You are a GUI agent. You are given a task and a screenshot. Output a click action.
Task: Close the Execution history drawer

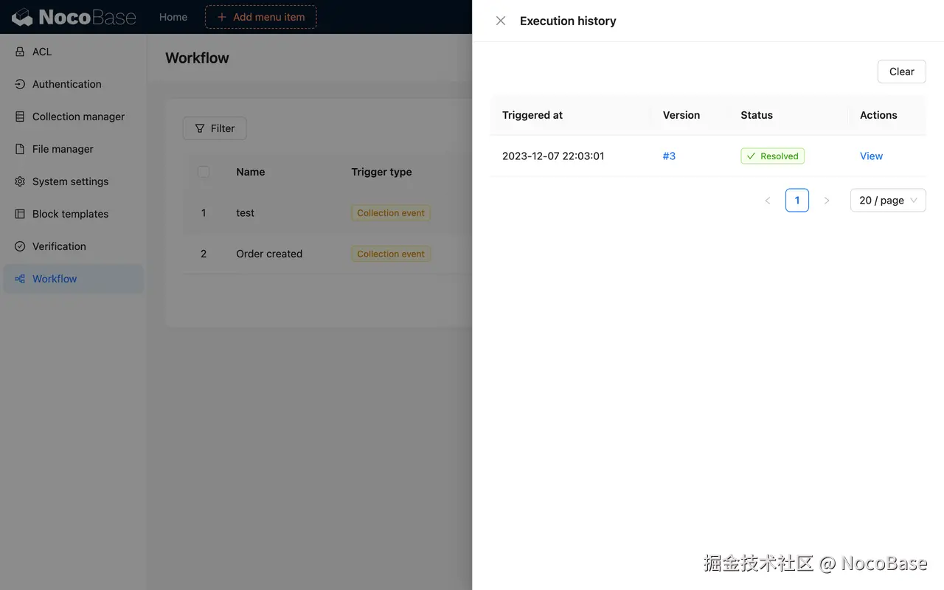(501, 21)
